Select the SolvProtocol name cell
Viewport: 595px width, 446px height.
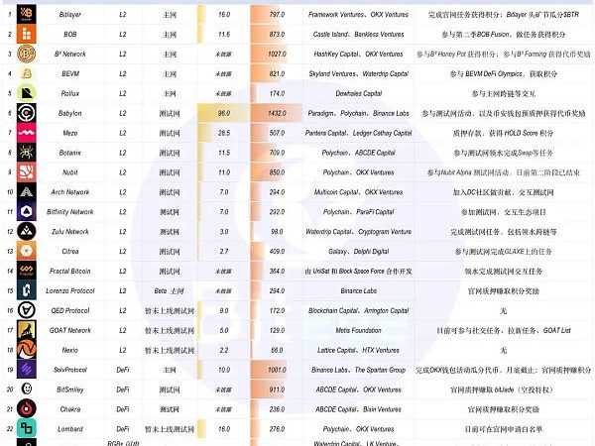click(x=70, y=370)
